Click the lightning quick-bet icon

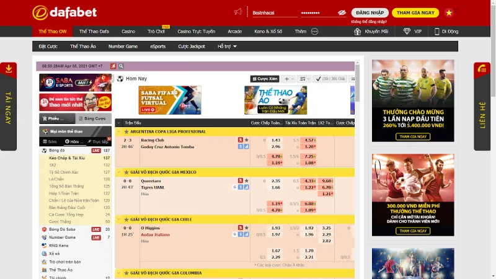[113, 66]
